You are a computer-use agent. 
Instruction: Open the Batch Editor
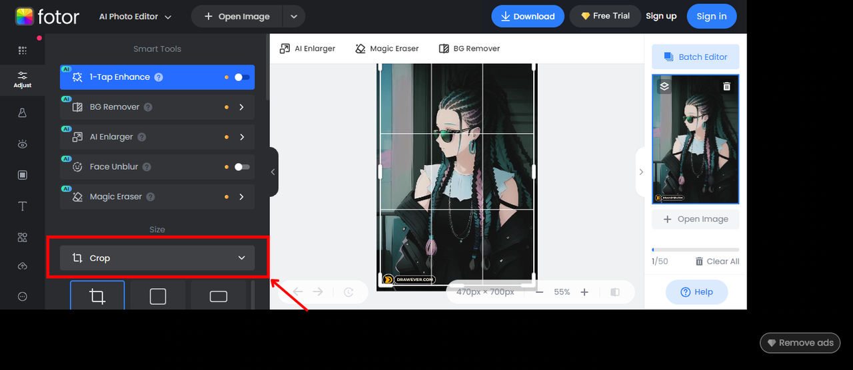[696, 57]
